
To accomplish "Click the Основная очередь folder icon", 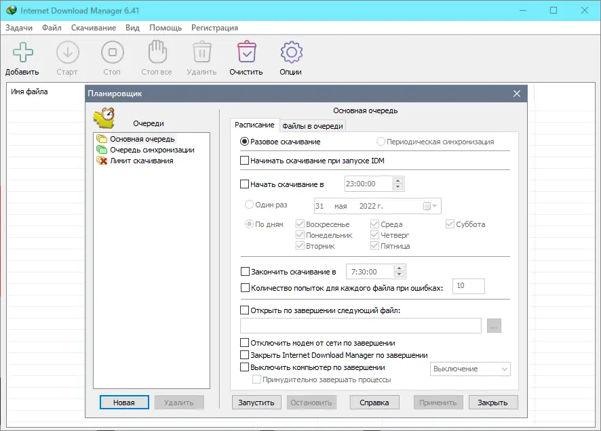I will pos(102,138).
